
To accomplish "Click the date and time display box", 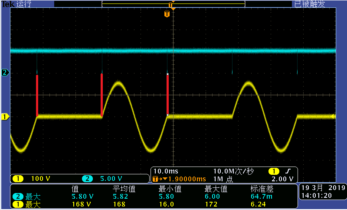I will point(323,192).
